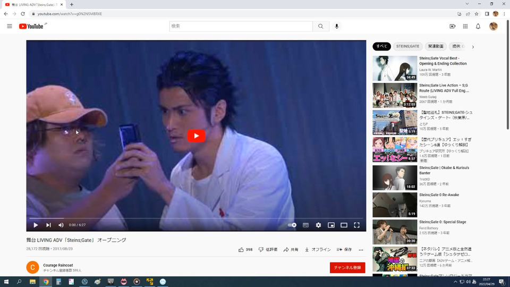Open the create video camera icon

click(x=453, y=27)
